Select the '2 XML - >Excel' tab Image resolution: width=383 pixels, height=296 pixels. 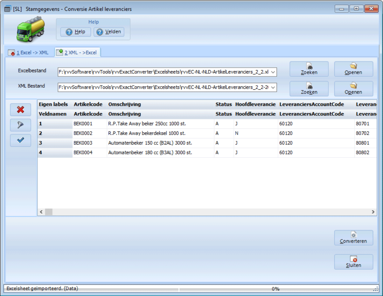click(77, 52)
